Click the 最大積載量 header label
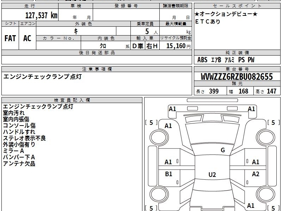The image size is (282, 211). tap(176, 24)
